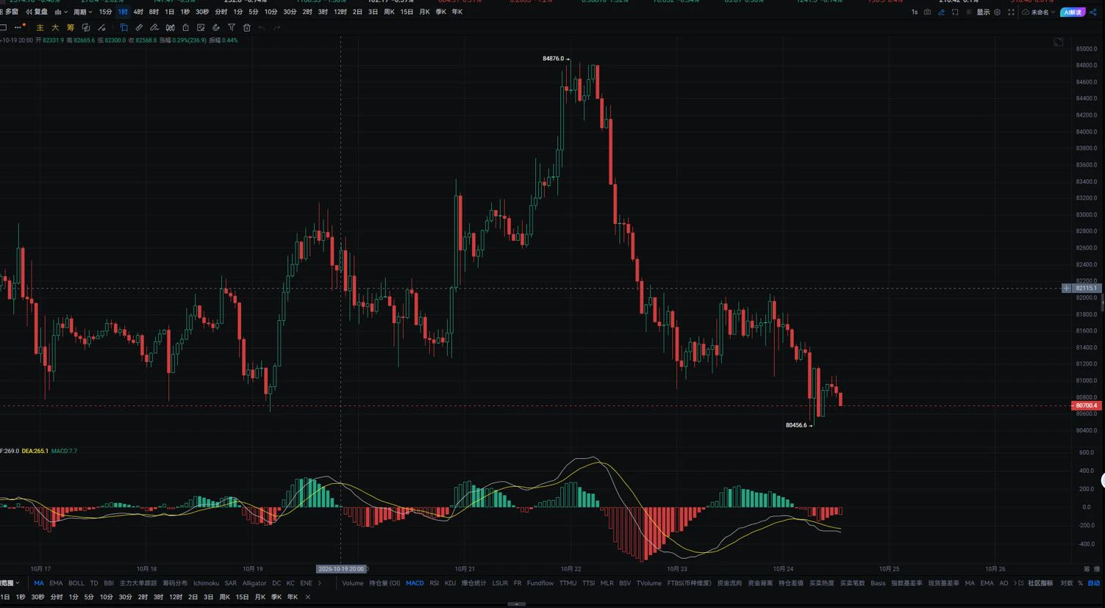Click the redo arrow in drawing toolbar

click(x=277, y=28)
